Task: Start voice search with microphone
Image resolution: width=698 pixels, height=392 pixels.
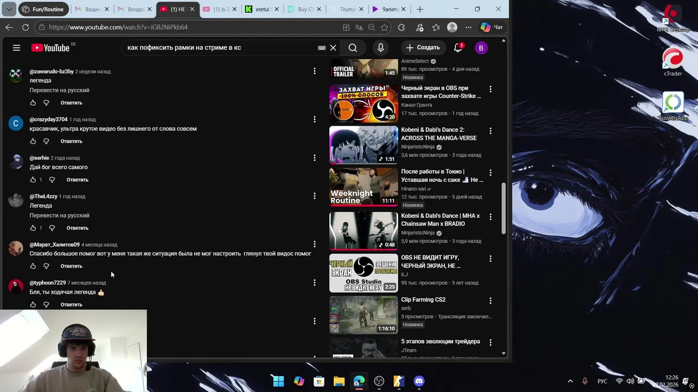Action: (x=381, y=48)
